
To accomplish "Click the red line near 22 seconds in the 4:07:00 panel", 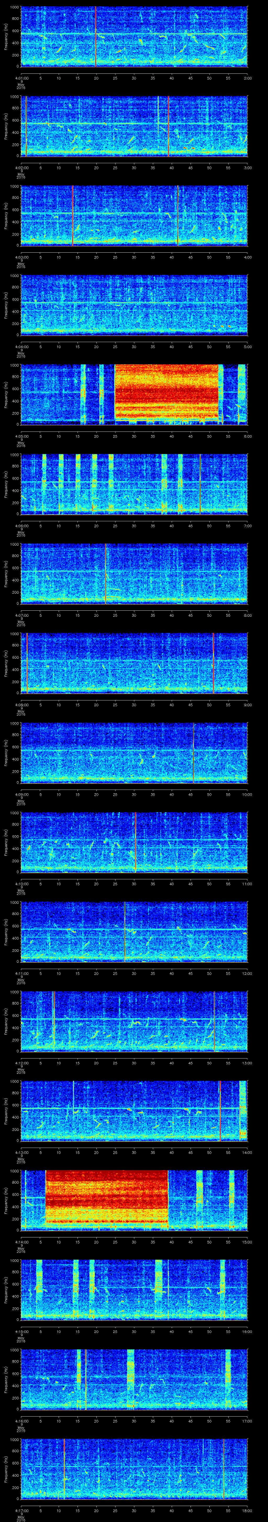I will [105, 573].
